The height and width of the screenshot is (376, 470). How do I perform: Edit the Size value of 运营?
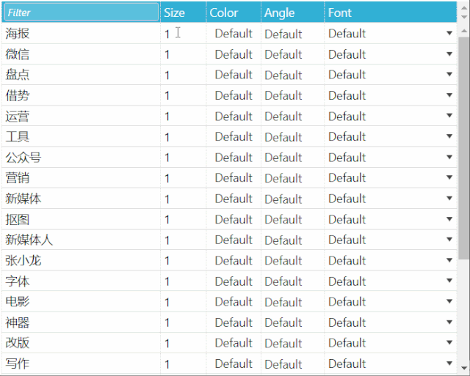point(183,116)
